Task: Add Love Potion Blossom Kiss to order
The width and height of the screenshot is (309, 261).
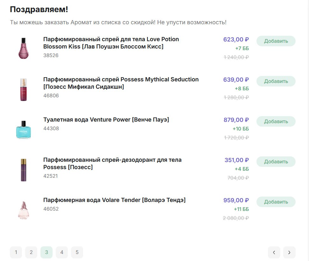Action: point(276,41)
